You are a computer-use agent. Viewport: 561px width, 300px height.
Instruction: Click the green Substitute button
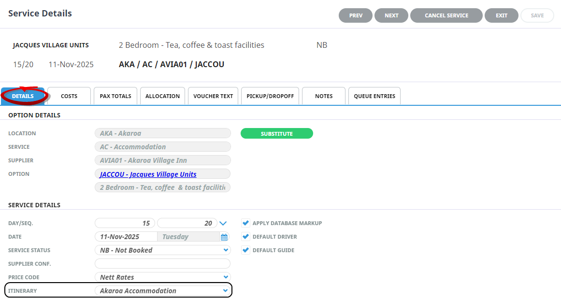point(277,133)
